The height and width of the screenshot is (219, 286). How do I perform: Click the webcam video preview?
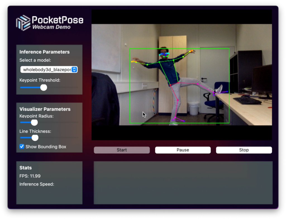(x=182, y=75)
